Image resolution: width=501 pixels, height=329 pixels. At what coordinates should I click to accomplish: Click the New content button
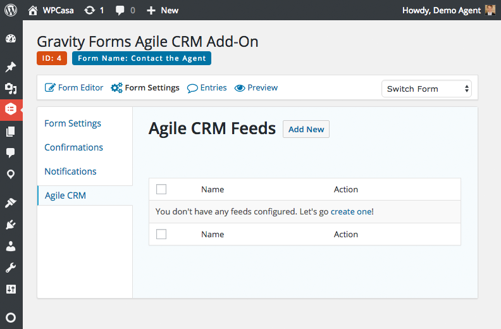163,10
